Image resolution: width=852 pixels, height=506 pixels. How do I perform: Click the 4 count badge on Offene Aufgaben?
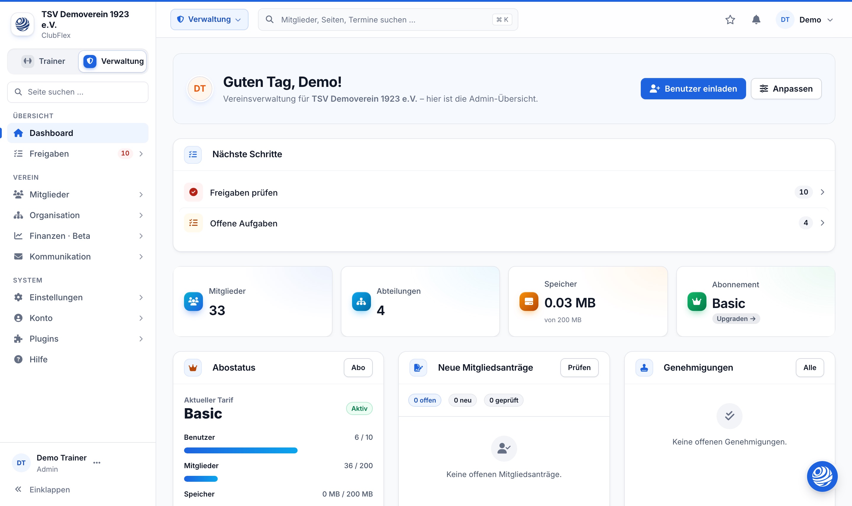pos(806,223)
